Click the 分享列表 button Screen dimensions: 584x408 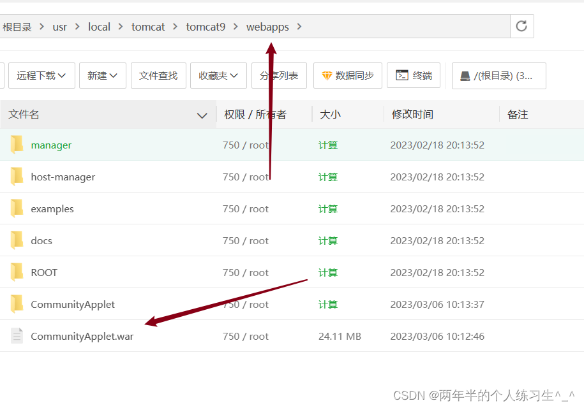pyautogui.click(x=279, y=75)
